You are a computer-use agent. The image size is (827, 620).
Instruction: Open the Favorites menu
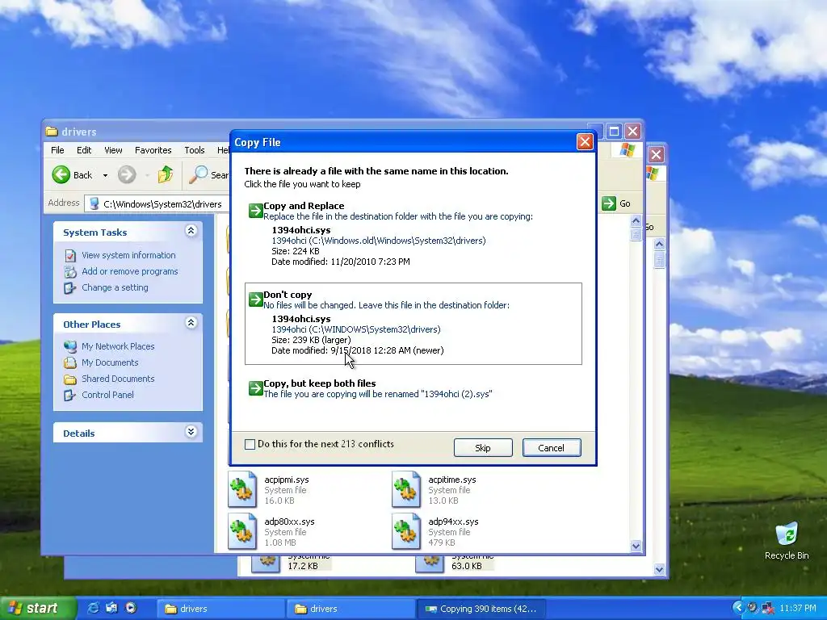(x=153, y=150)
